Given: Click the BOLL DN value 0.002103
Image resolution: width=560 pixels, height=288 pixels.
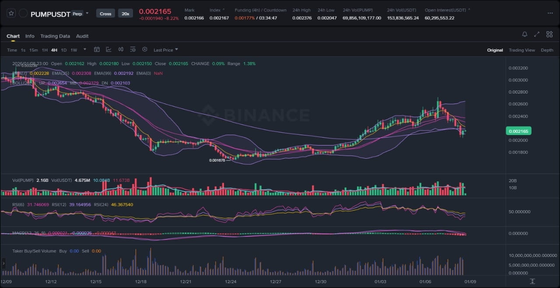Looking at the screenshot, I should click(121, 83).
